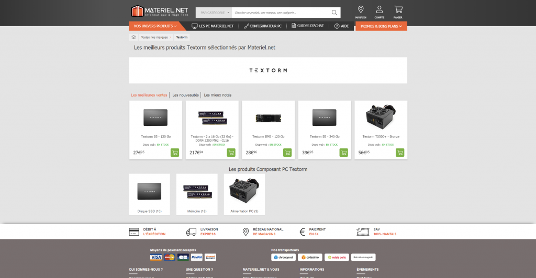Add Textorm TX500+ Bronze to cart
Image resolution: width=536 pixels, height=278 pixels.
pyautogui.click(x=400, y=153)
